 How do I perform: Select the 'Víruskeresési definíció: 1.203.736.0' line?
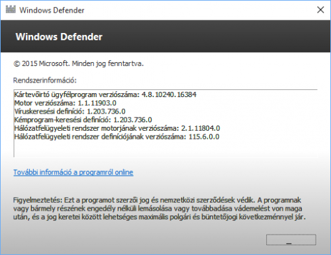tap(70, 112)
